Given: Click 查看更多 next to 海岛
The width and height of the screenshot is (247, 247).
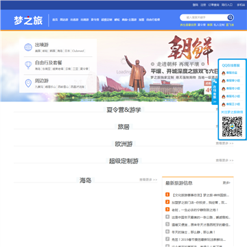Looking at the screenshot, I should [148, 180].
